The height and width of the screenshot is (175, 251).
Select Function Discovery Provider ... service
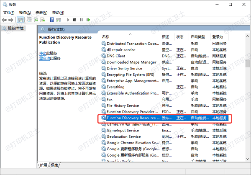133,112
